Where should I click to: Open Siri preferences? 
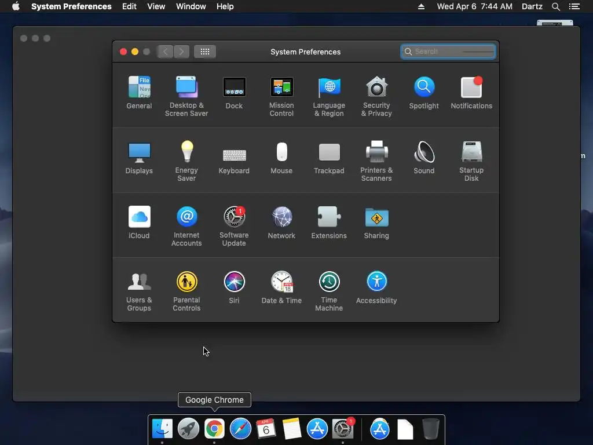tap(234, 287)
